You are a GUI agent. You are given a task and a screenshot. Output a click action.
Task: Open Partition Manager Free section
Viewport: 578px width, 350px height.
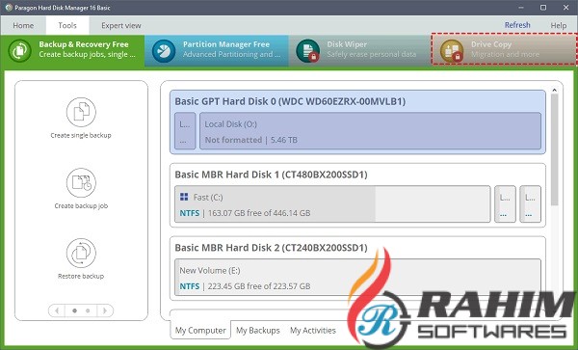[x=217, y=50]
